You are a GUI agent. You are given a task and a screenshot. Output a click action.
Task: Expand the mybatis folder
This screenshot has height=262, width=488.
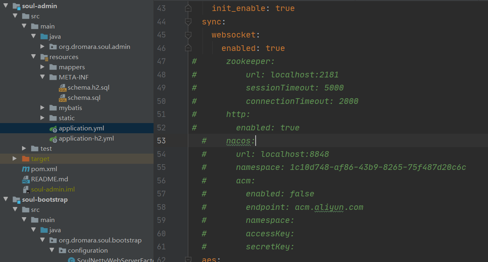pyautogui.click(x=42, y=108)
